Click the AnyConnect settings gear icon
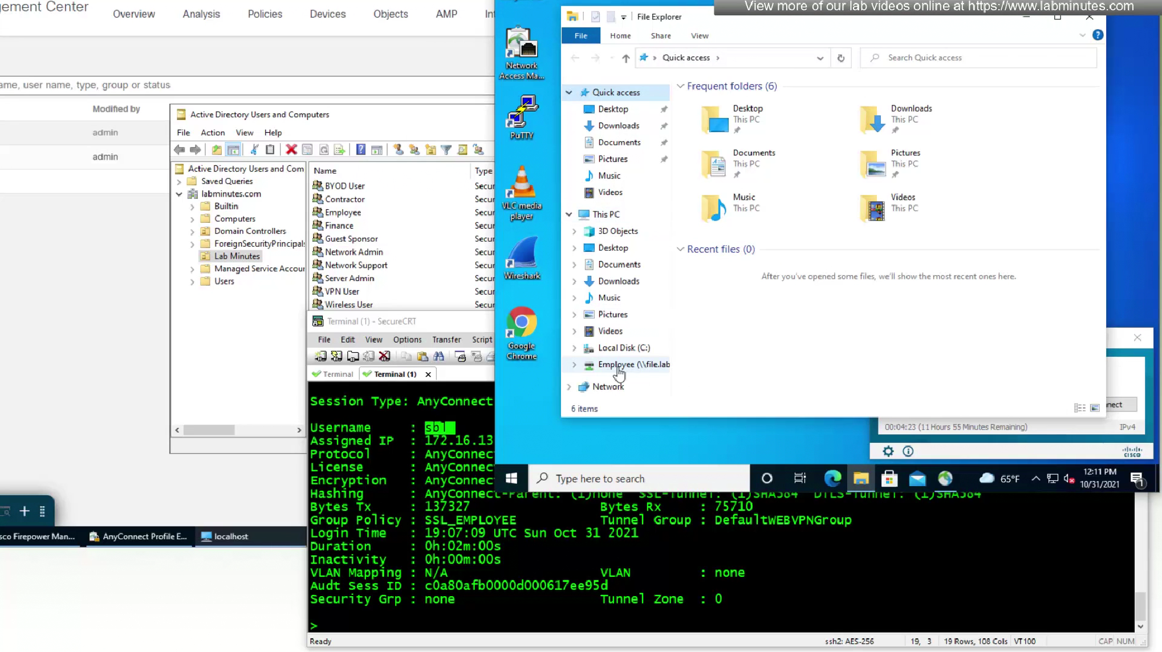The width and height of the screenshot is (1162, 652). tap(888, 451)
